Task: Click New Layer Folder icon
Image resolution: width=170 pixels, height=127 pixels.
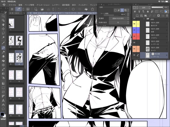Action: [145, 16]
